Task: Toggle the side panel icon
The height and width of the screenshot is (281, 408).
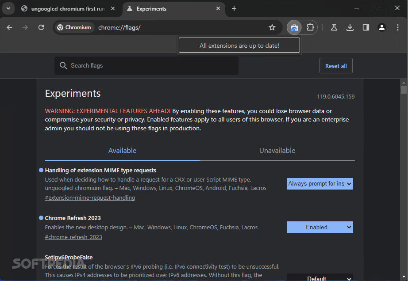Action: tap(366, 27)
